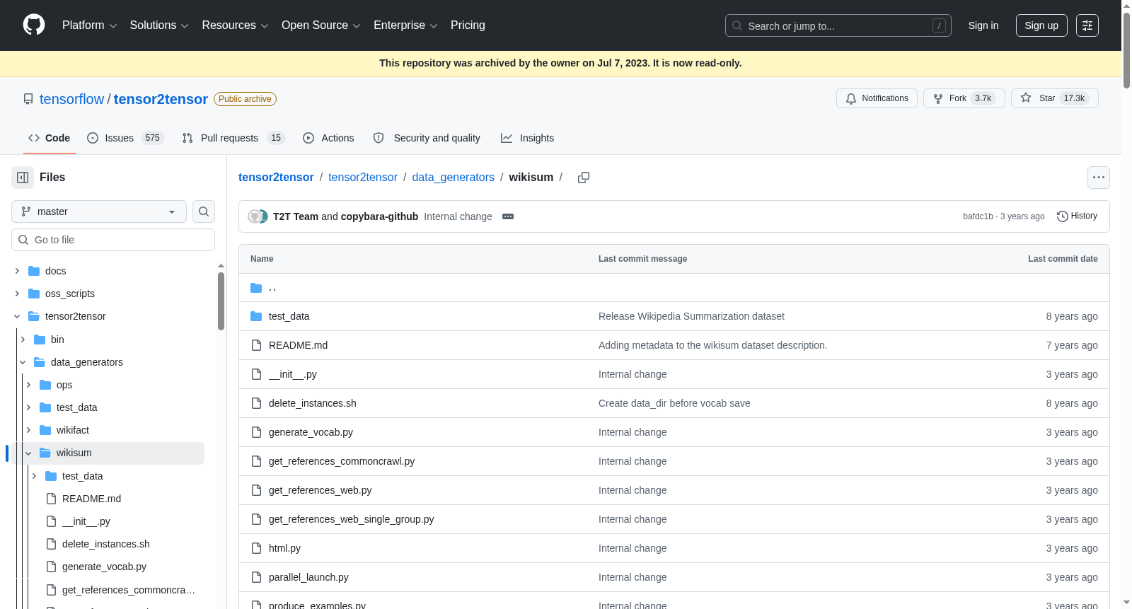Open the GitHub homepage logo
The height and width of the screenshot is (609, 1132).
tap(34, 25)
